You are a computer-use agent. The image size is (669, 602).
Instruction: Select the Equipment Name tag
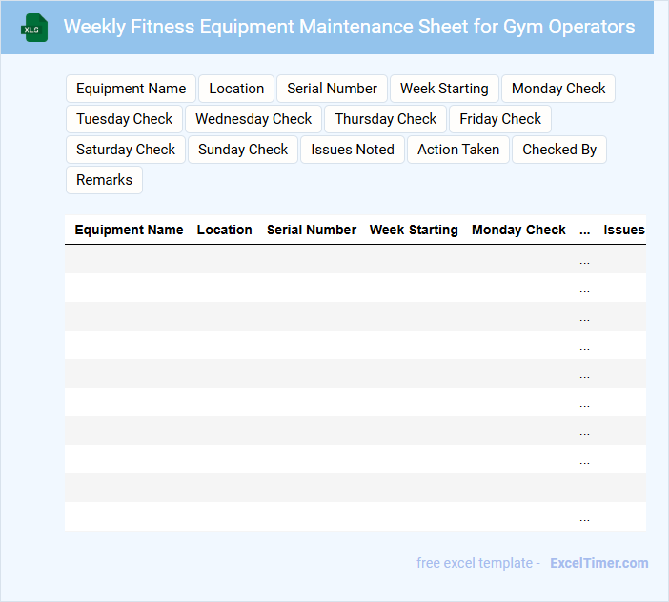click(131, 89)
